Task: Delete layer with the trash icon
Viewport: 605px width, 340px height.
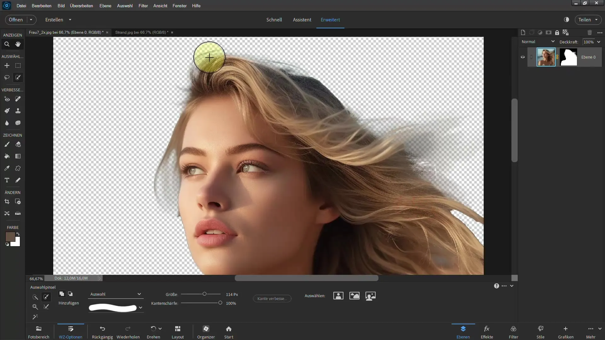Action: [x=590, y=32]
